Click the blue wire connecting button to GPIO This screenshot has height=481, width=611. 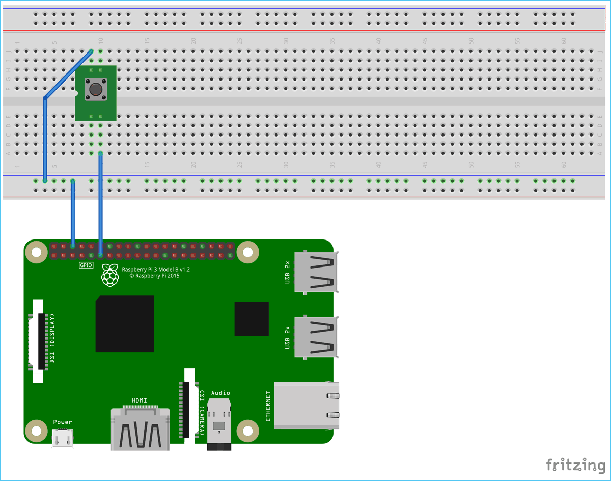[x=100, y=204]
